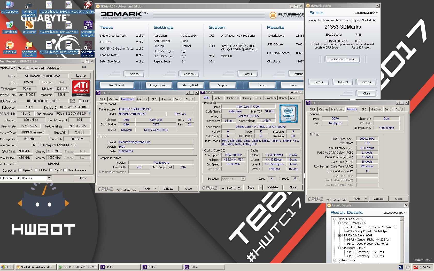Open Tools dropdown arrow in Mainboard CPU-Z
Viewport: 434px width, 271px height.
tap(156, 189)
